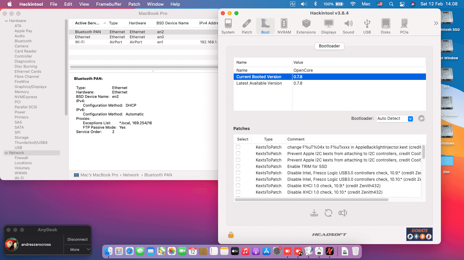Open the Framebuffer menu in menu bar

pos(109,4)
